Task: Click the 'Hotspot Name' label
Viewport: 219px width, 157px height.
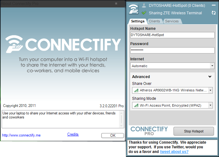Action: 143,29
